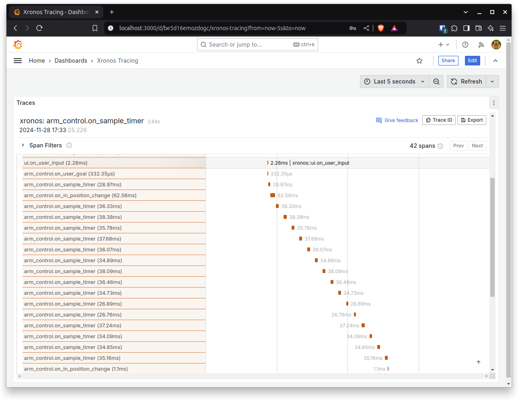Go back in the browser

coord(15,28)
